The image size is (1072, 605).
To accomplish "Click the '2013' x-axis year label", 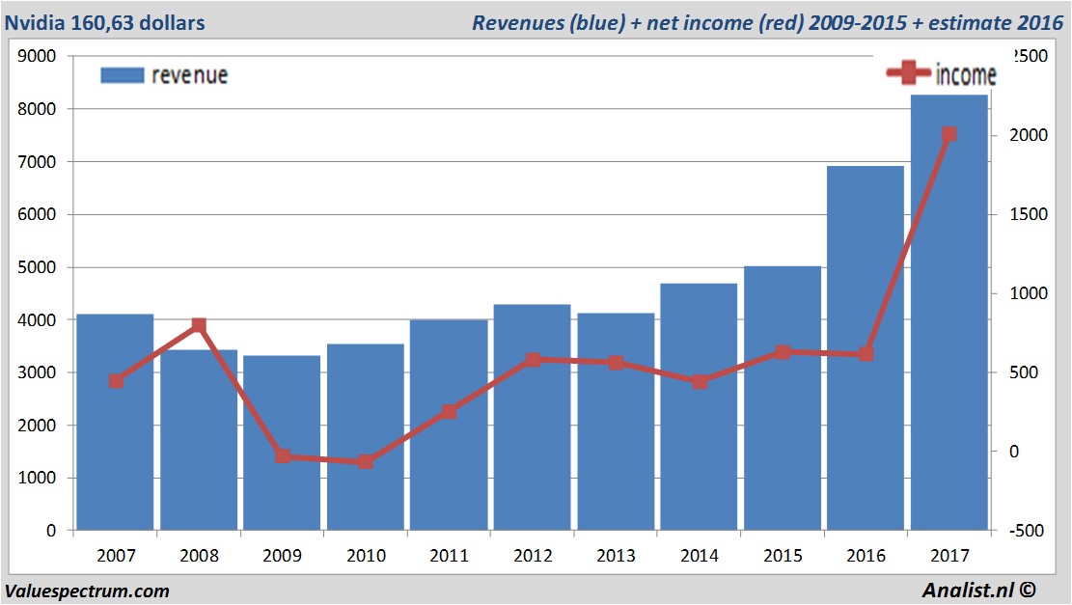I will coord(616,555).
